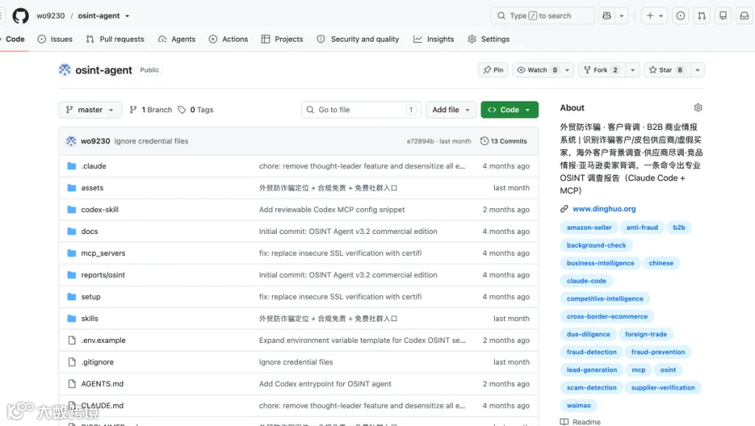Click the osint-agent repository avatar
This screenshot has height=426, width=755.
pos(65,70)
